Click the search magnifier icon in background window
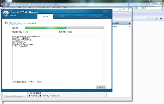The width and height of the screenshot is (164, 104). tap(162, 8)
